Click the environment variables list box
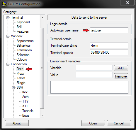 click(x=89, y=87)
